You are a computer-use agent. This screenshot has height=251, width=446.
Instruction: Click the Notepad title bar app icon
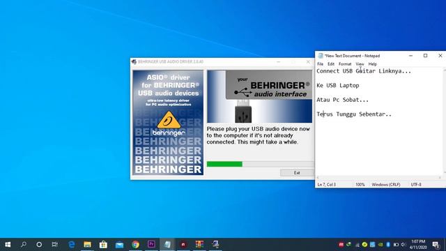coord(321,56)
